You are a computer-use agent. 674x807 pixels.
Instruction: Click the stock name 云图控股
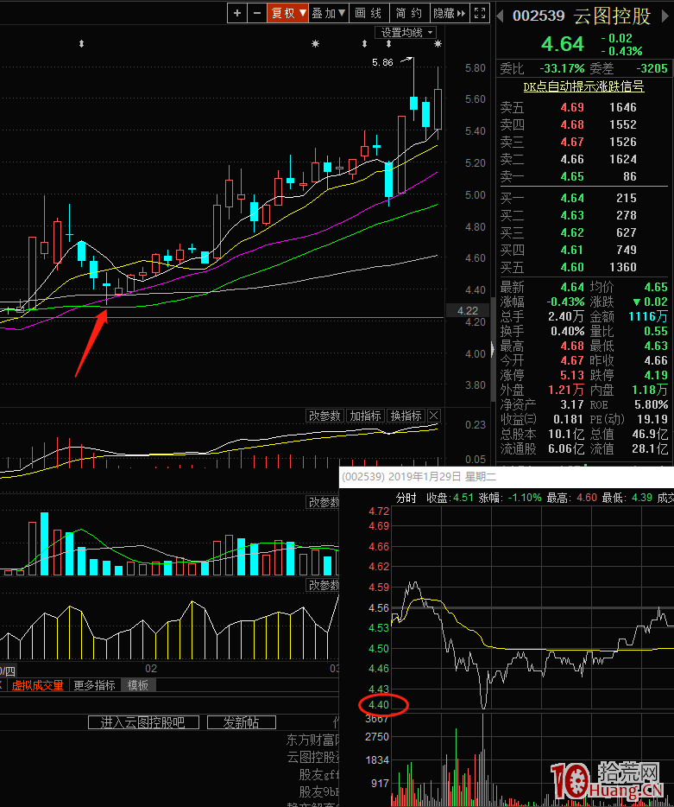coord(613,16)
